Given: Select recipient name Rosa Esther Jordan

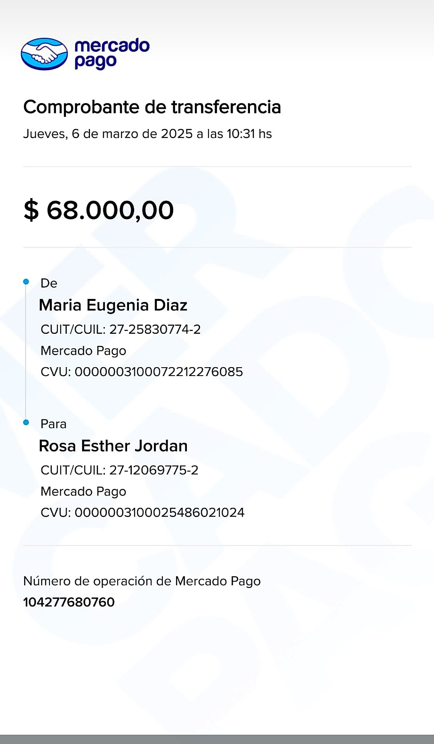Looking at the screenshot, I should [x=113, y=446].
